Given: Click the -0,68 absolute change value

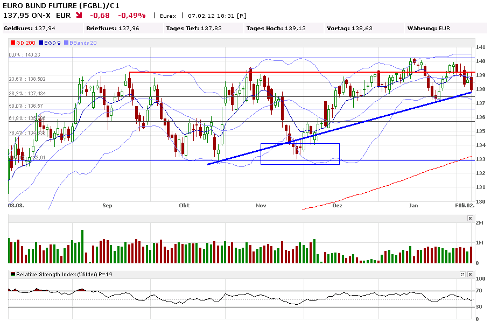Looking at the screenshot, I should point(100,16).
